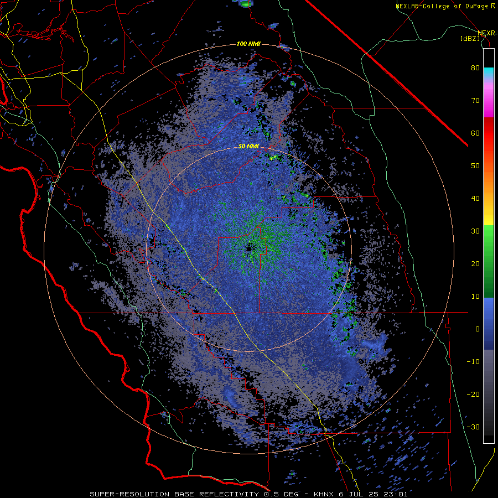Click the "SUPER-RESOLUTION BASE REFLECTIVITY" caption text
This screenshot has width=498, height=498.
pos(174,494)
